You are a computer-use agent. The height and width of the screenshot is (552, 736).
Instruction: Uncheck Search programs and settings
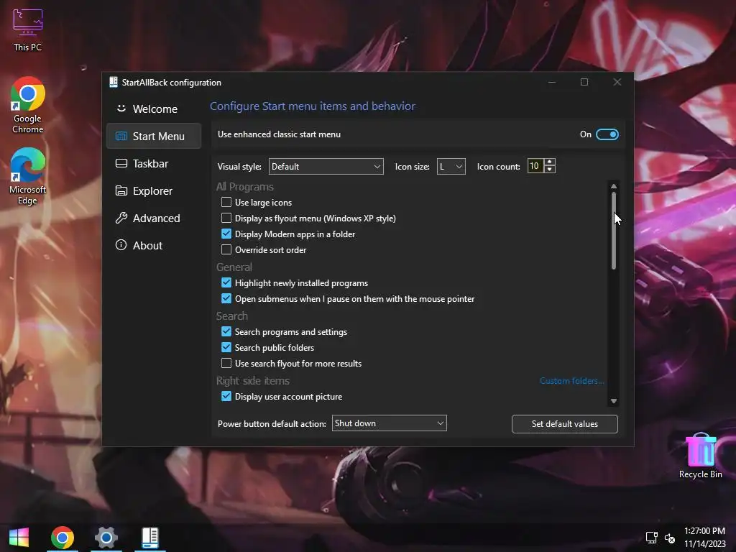(226, 331)
